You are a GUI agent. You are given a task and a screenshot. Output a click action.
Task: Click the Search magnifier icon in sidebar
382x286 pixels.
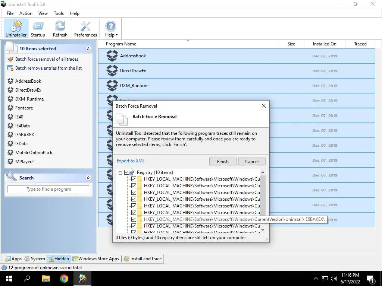click(x=11, y=177)
